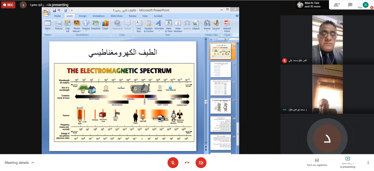Image resolution: width=374 pixels, height=171 pixels.
Task: Expand the Meeting details chevron
Action: tap(33, 163)
